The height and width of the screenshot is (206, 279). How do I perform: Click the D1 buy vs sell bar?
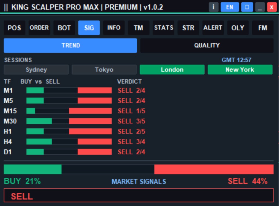tap(69, 152)
